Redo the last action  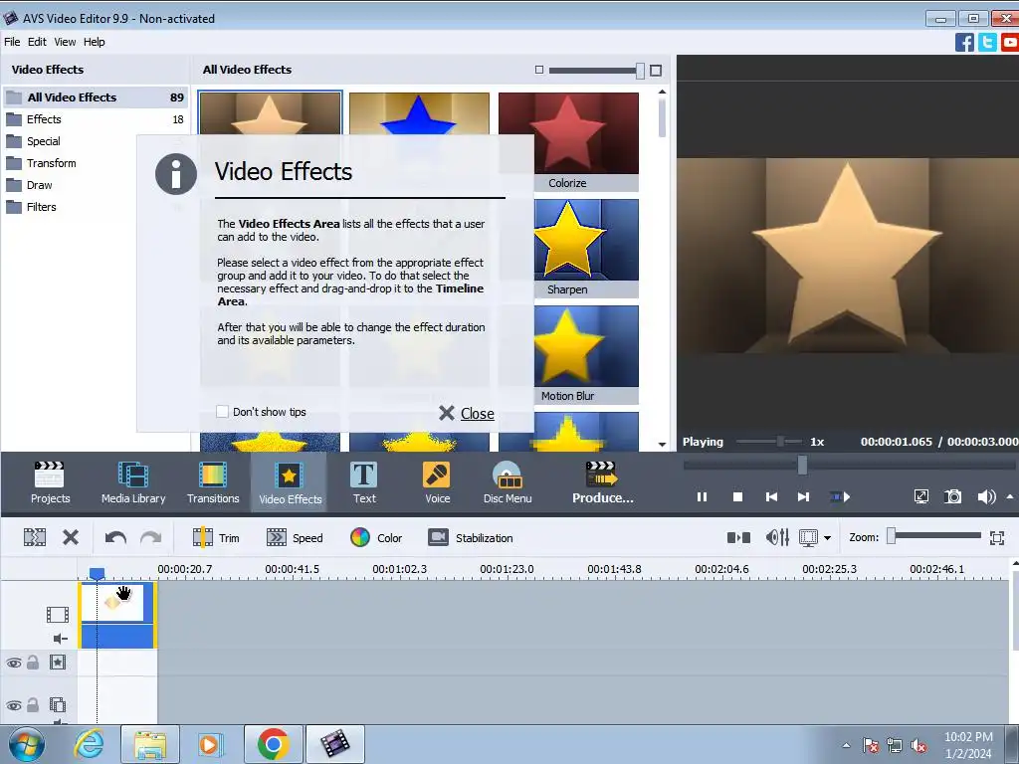(x=151, y=538)
